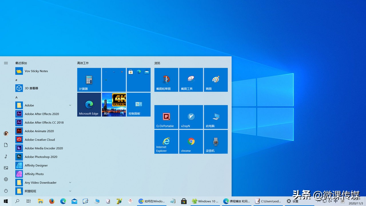Launch Internet Explorer from its tile
366x206 pixels.
(166, 141)
